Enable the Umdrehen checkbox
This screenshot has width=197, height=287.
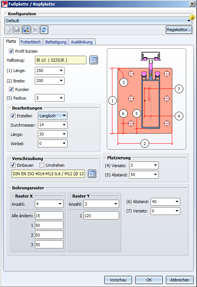(42, 165)
